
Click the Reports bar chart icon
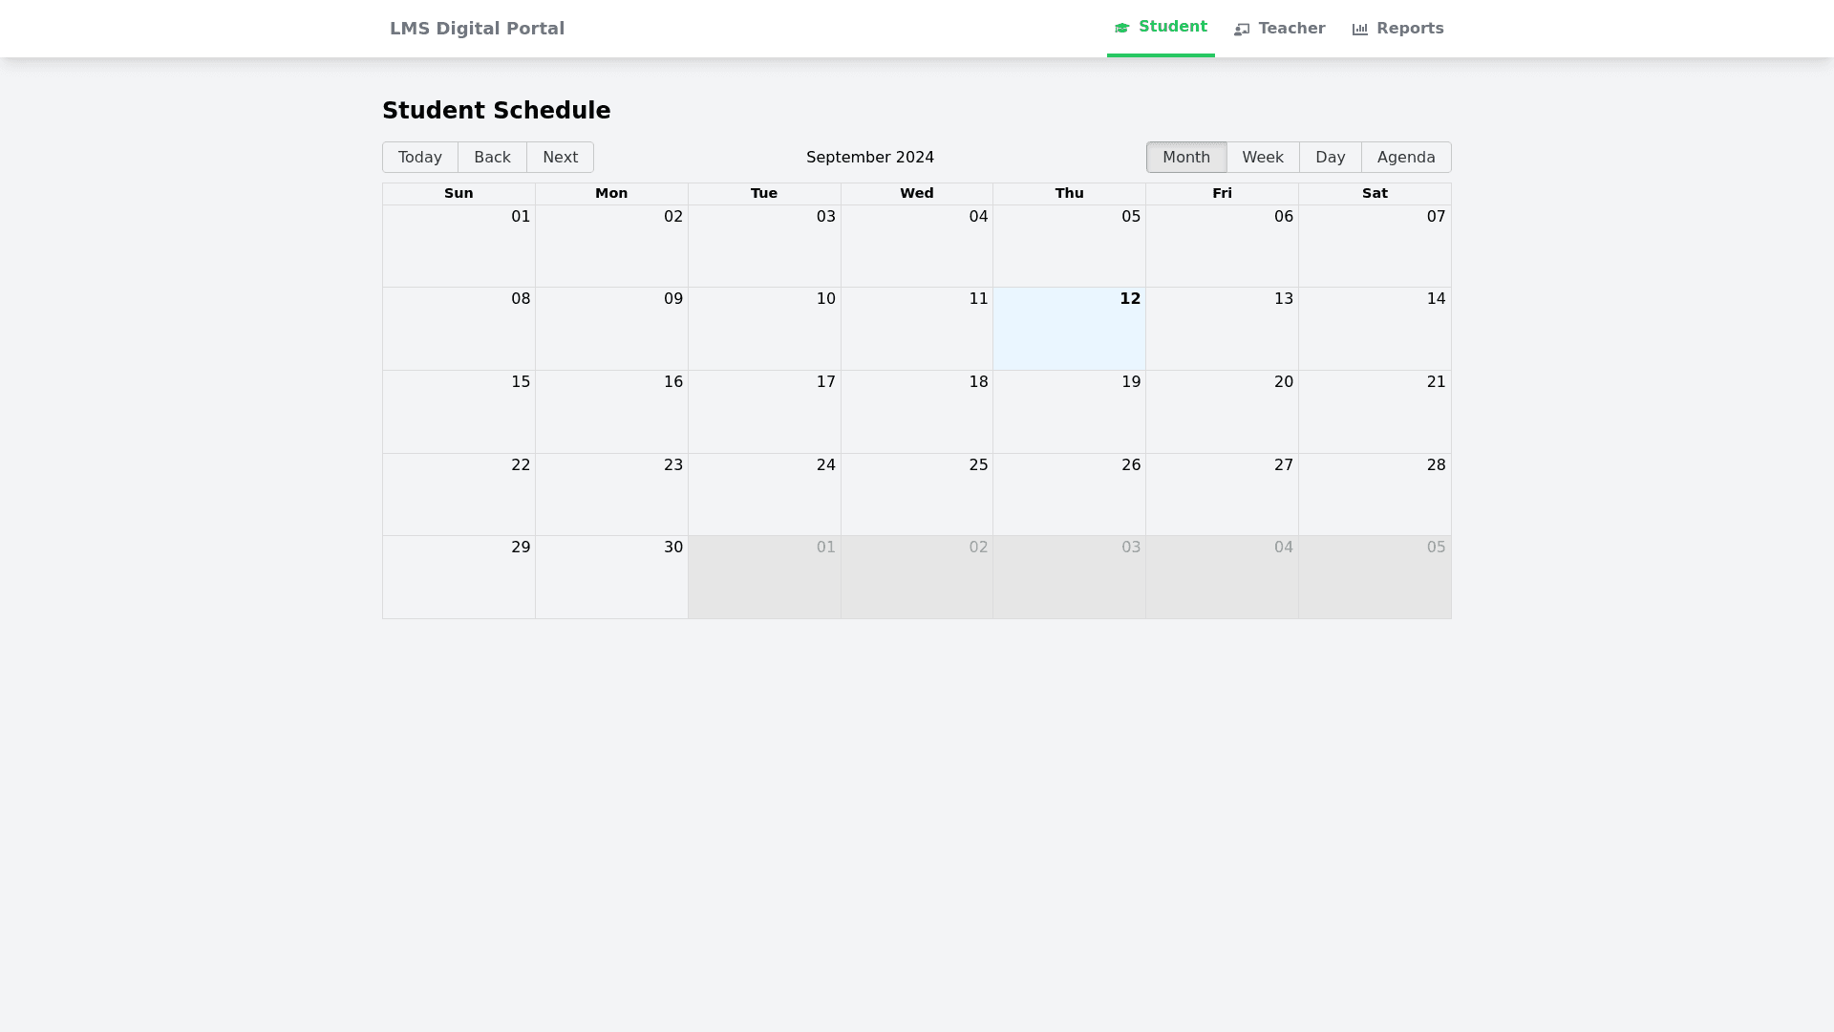tap(1360, 30)
